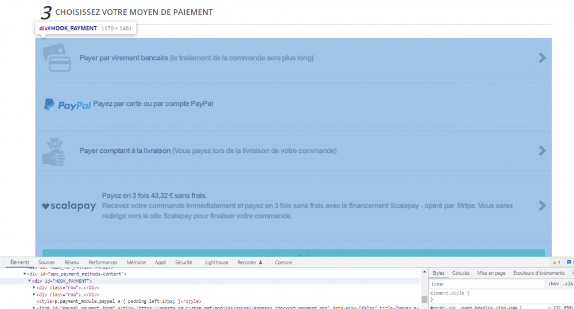Open bank transfer option via its right chevron
Viewport: 574px width, 309px height.
(542, 58)
